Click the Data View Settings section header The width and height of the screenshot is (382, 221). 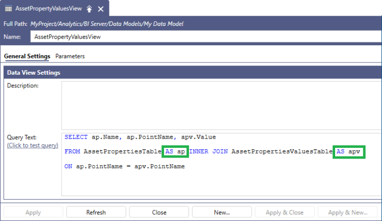(193, 73)
